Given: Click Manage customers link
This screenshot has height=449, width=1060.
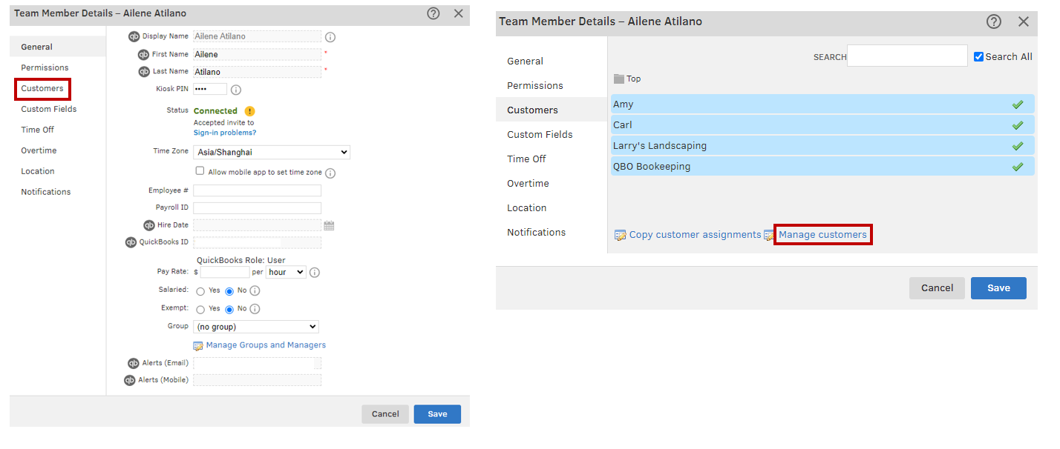Looking at the screenshot, I should 822,235.
